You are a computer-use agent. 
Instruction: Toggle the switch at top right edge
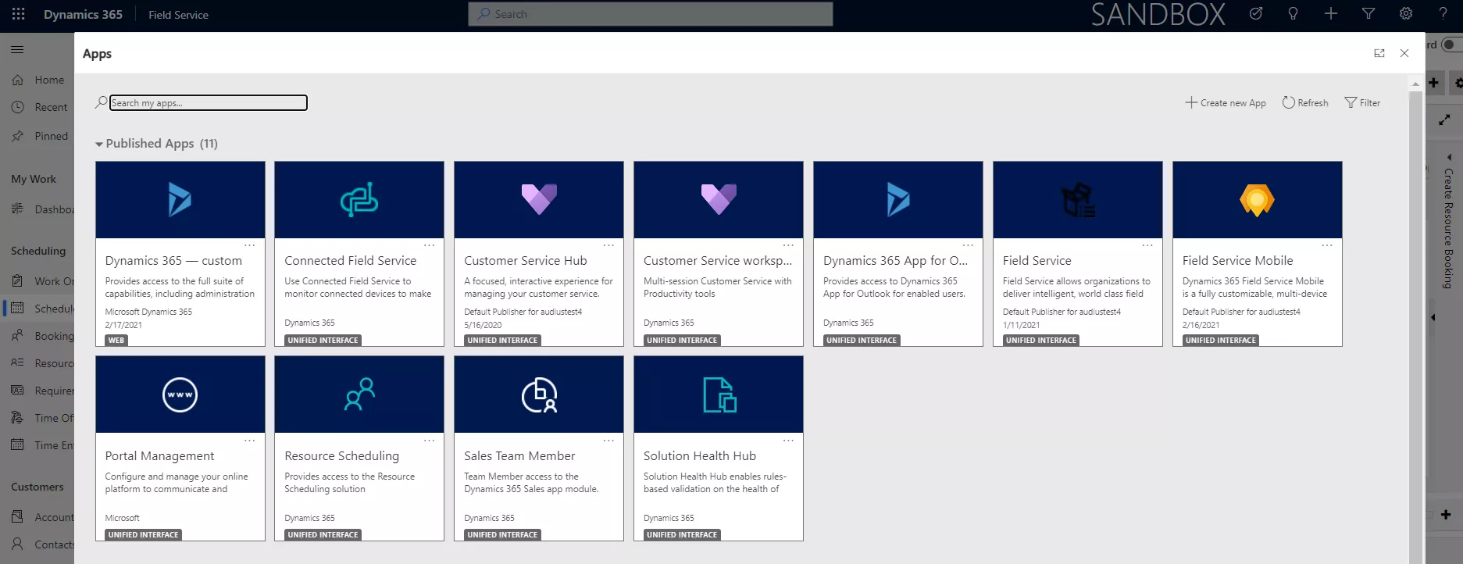[1451, 45]
